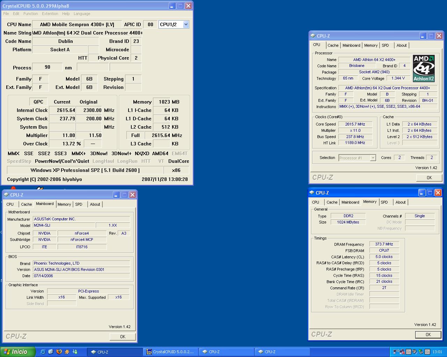Open Firefox from the quick launch bar

click(59, 352)
